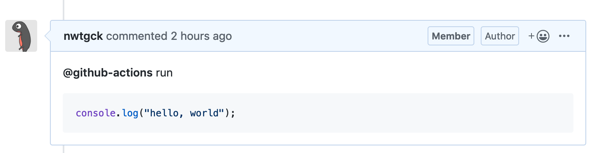The width and height of the screenshot is (609, 153).
Task: Open the three-dot comment options menu
Action: (564, 36)
